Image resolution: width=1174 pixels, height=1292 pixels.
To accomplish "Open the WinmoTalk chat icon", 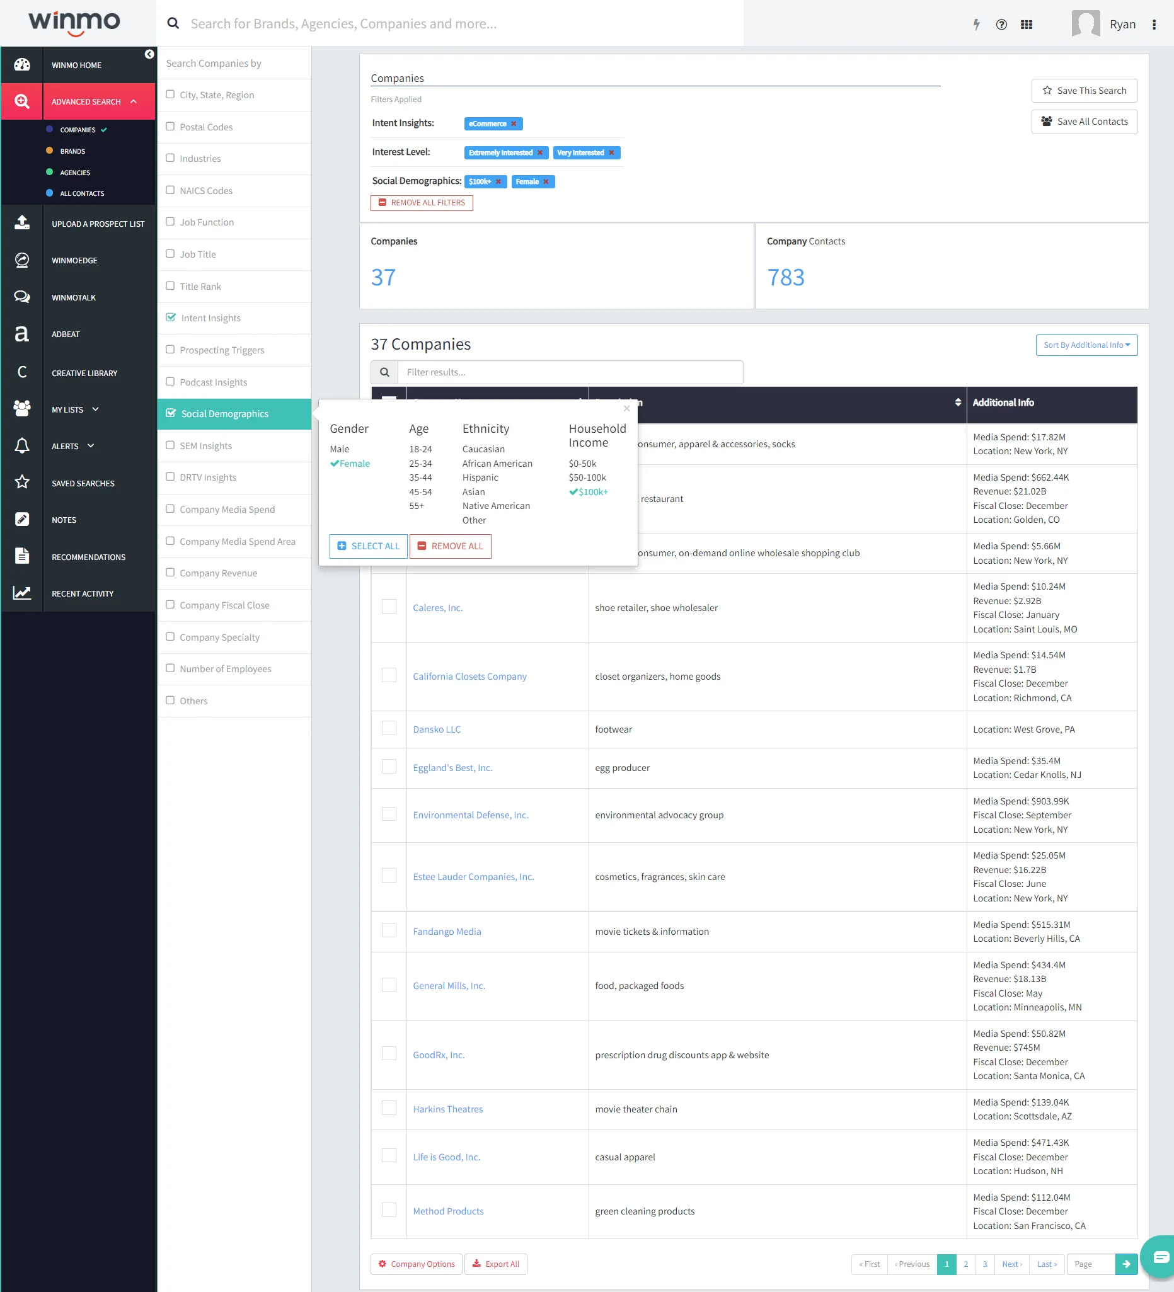I will [22, 297].
